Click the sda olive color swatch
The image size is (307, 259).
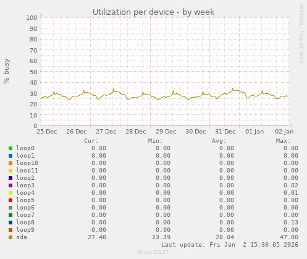11,237
